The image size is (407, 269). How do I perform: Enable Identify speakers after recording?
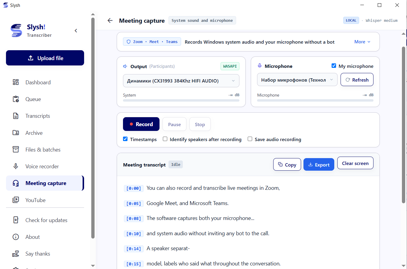pos(165,139)
